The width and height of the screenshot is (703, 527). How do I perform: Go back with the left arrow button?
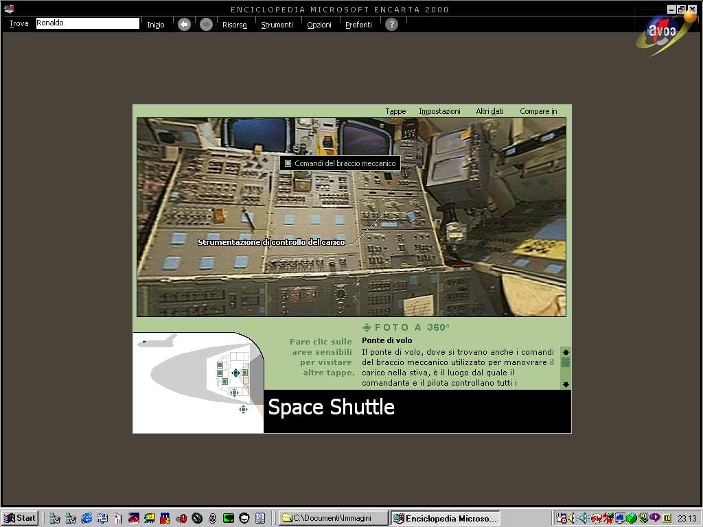(184, 24)
